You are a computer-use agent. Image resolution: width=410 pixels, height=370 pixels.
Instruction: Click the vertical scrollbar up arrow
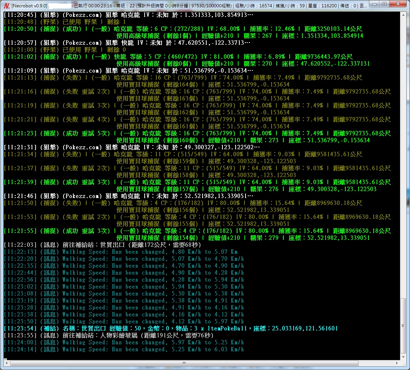tap(403, 15)
